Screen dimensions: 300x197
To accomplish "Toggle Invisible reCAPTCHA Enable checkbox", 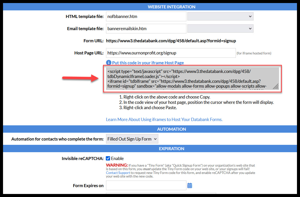I will pos(108,159).
